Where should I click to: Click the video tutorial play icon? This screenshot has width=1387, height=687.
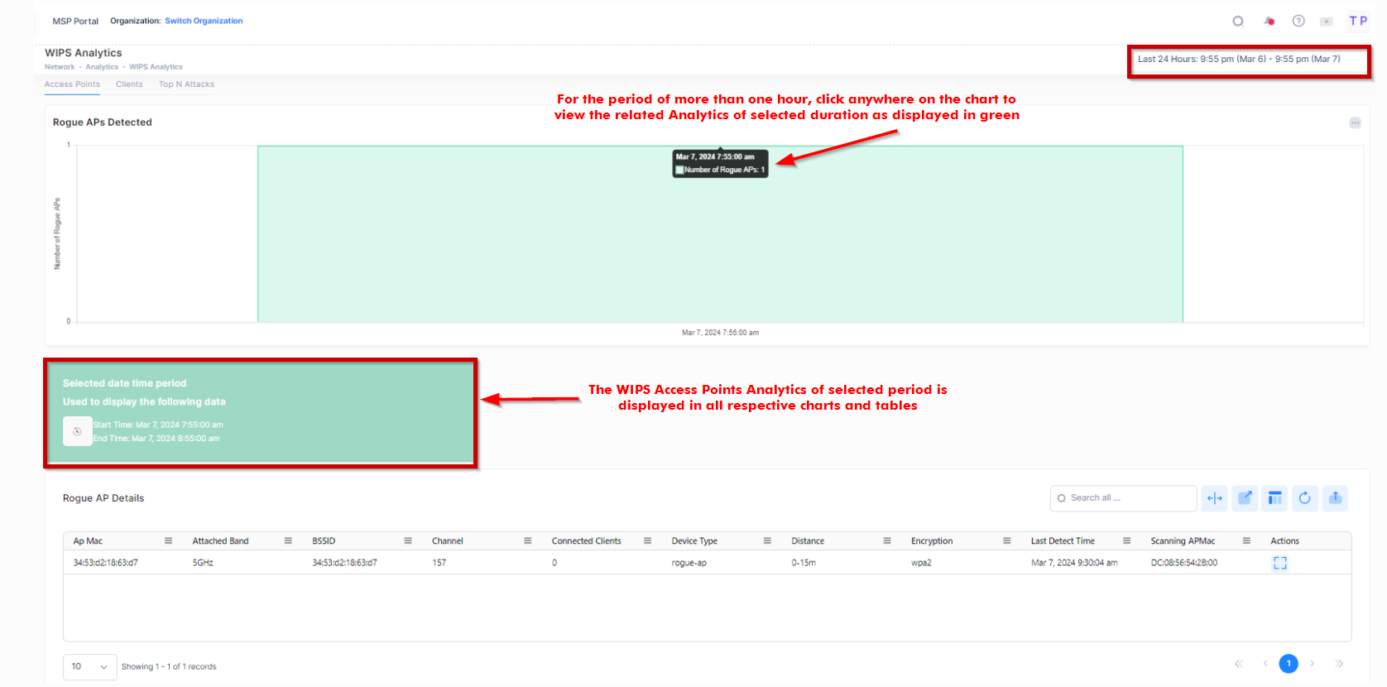click(x=1327, y=22)
